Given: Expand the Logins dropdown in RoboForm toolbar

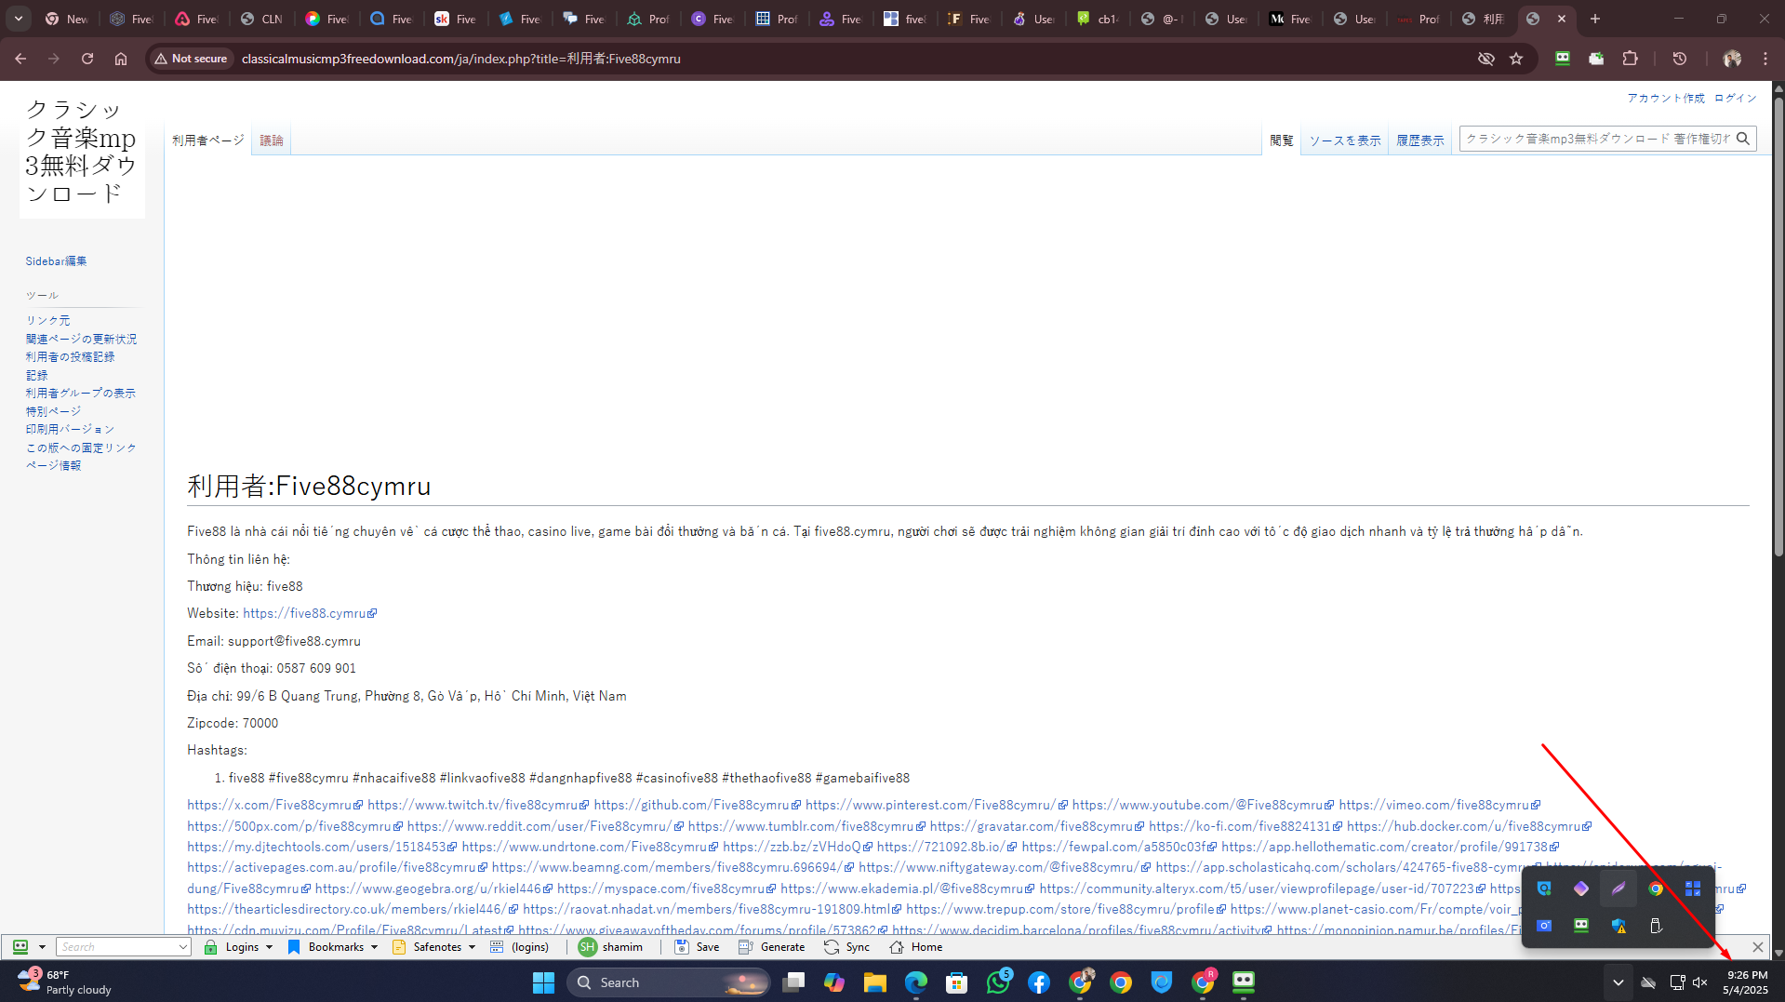Looking at the screenshot, I should (270, 947).
